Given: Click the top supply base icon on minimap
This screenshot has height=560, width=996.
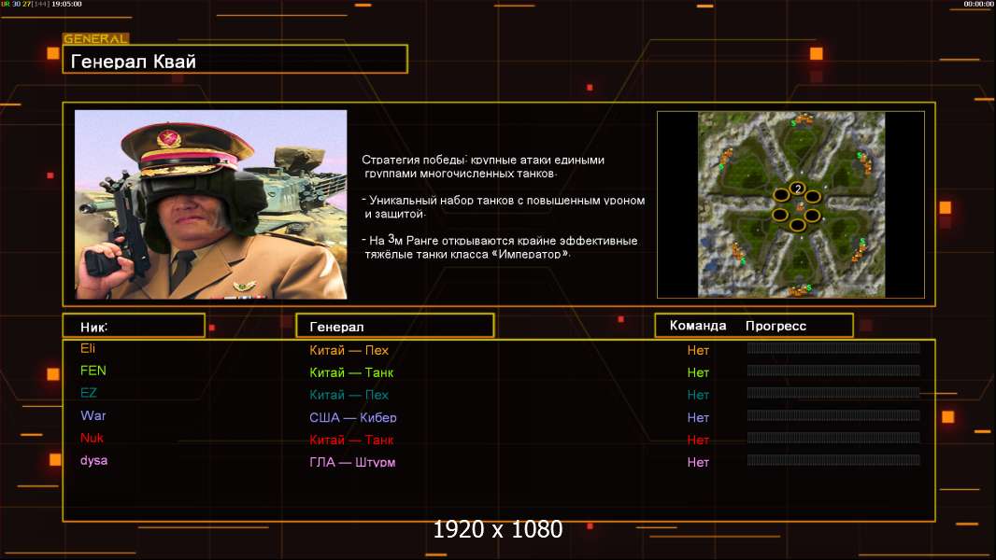Looking at the screenshot, I should 803,120.
